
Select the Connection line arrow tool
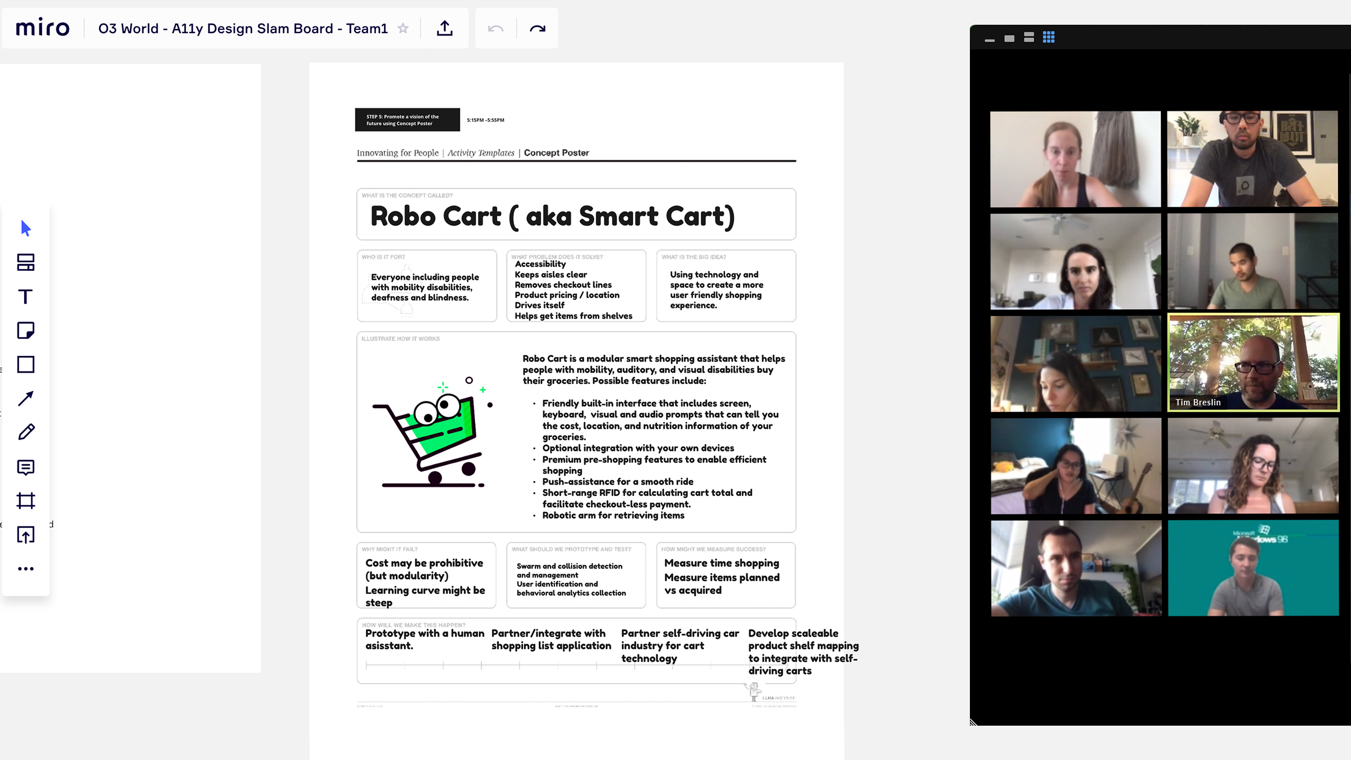coord(25,399)
